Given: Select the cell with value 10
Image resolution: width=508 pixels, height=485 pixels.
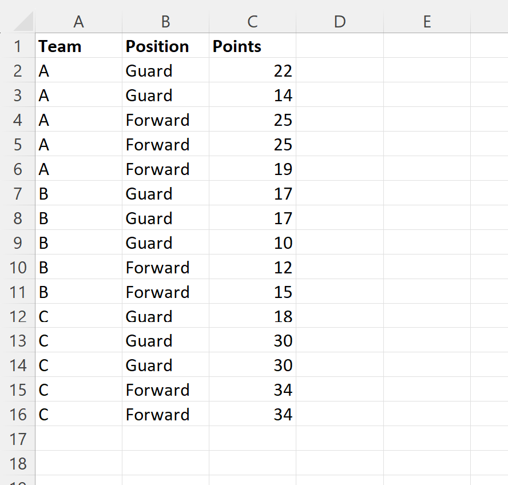Looking at the screenshot, I should point(252,242).
